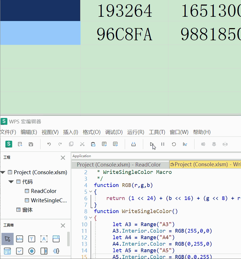Select the checkbox control in toolbox
Viewport: 241px width, 259px height.
tap(19, 251)
